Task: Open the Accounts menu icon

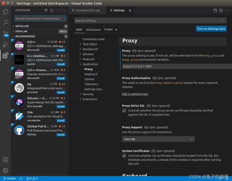Action: point(5,160)
